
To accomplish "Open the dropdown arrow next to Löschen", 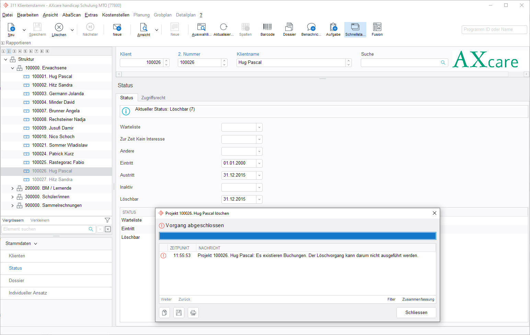I will (x=72, y=30).
